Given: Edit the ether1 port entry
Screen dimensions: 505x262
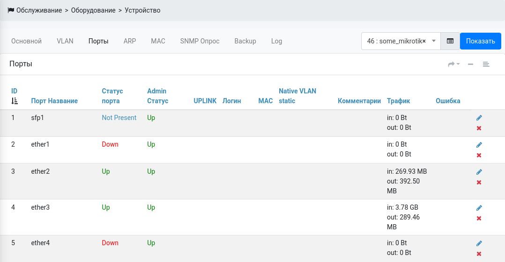Looking at the screenshot, I should tap(479, 145).
